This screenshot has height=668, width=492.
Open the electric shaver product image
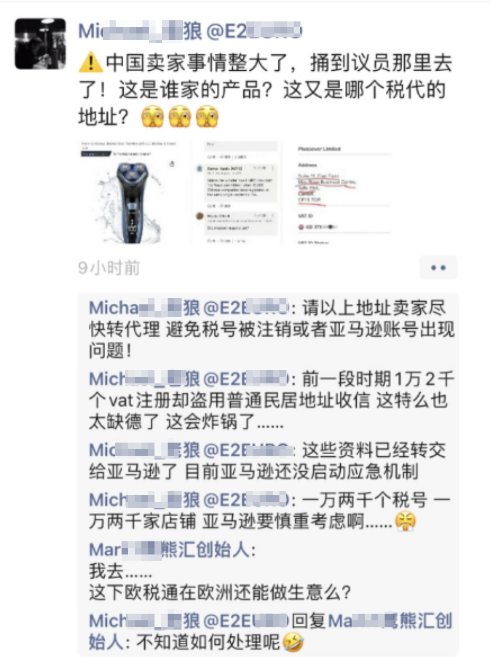tap(133, 192)
